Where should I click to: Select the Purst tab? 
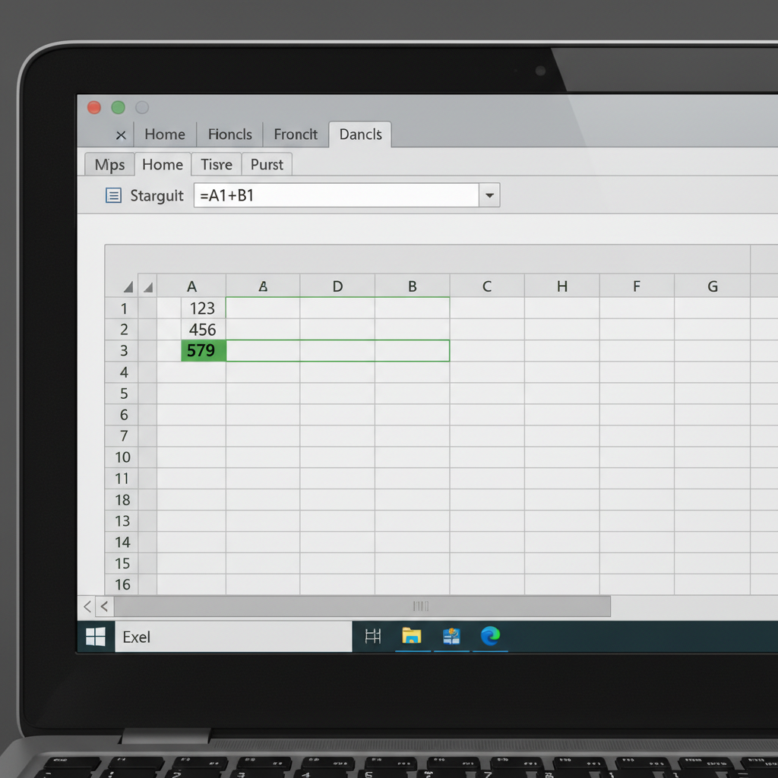[x=266, y=164]
